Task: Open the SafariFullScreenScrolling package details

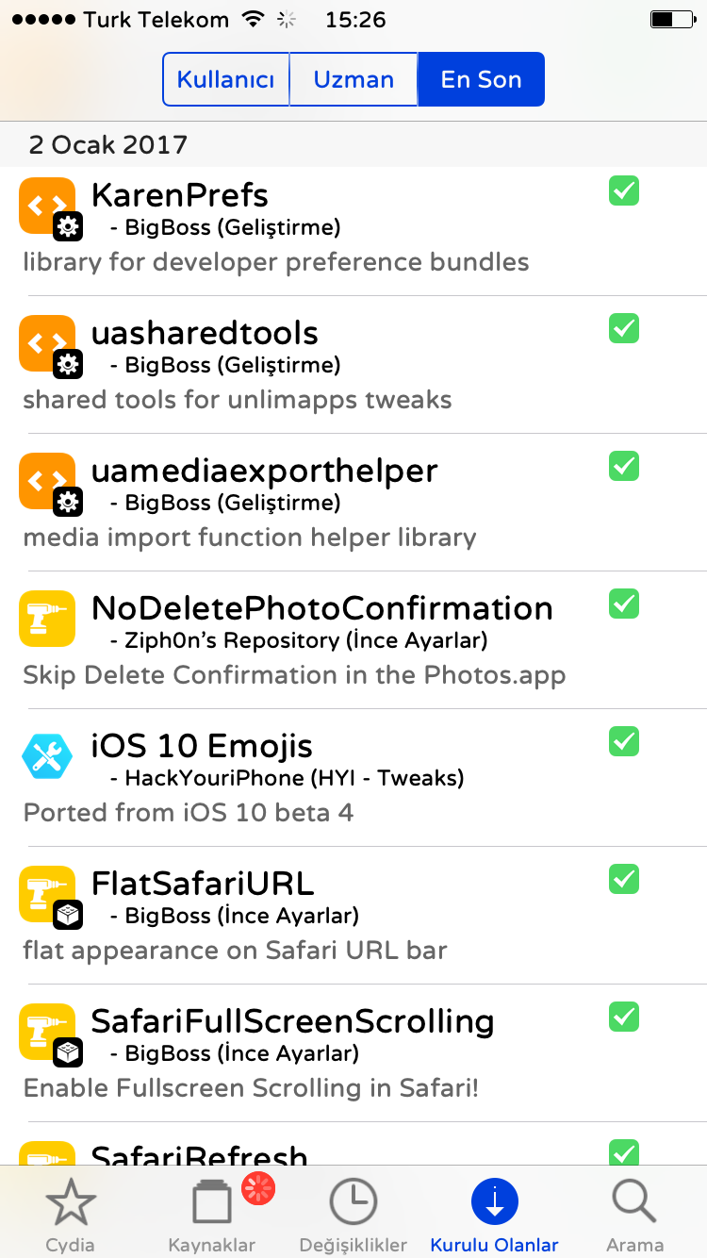Action: tap(353, 1053)
